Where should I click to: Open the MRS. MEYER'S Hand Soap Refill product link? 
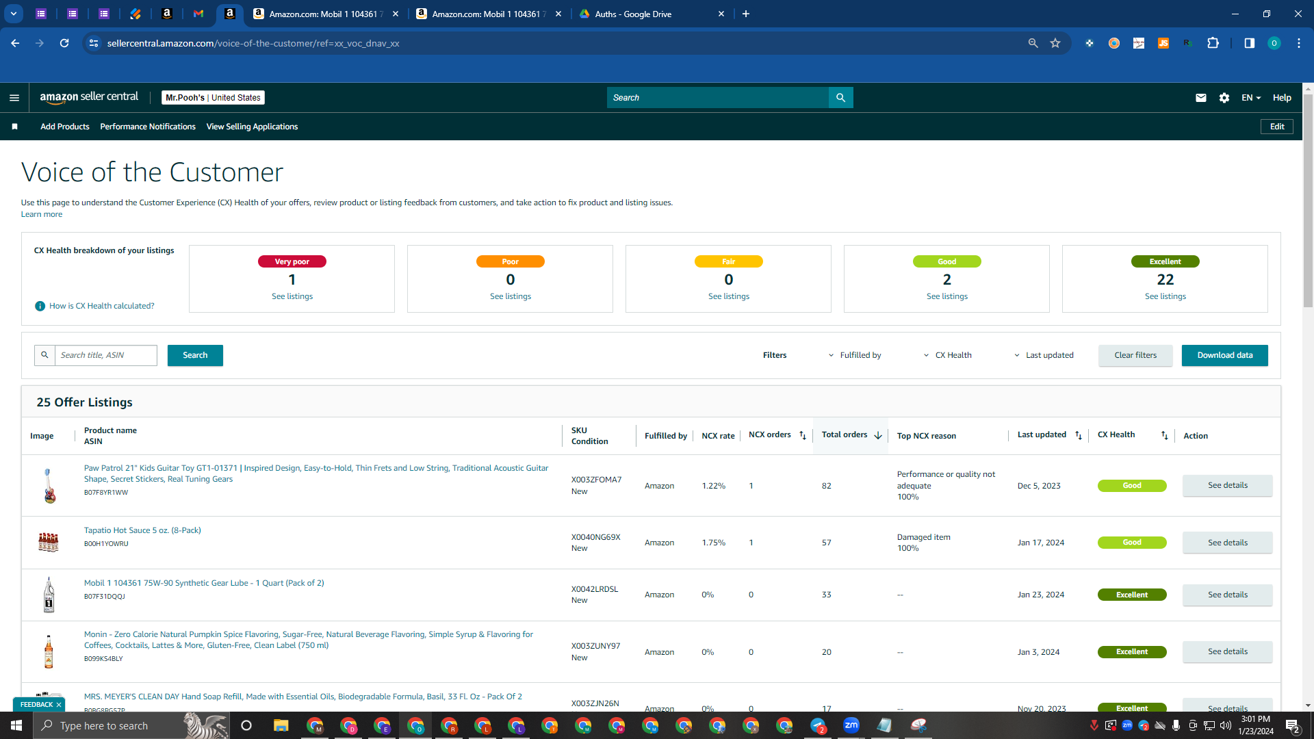(303, 697)
